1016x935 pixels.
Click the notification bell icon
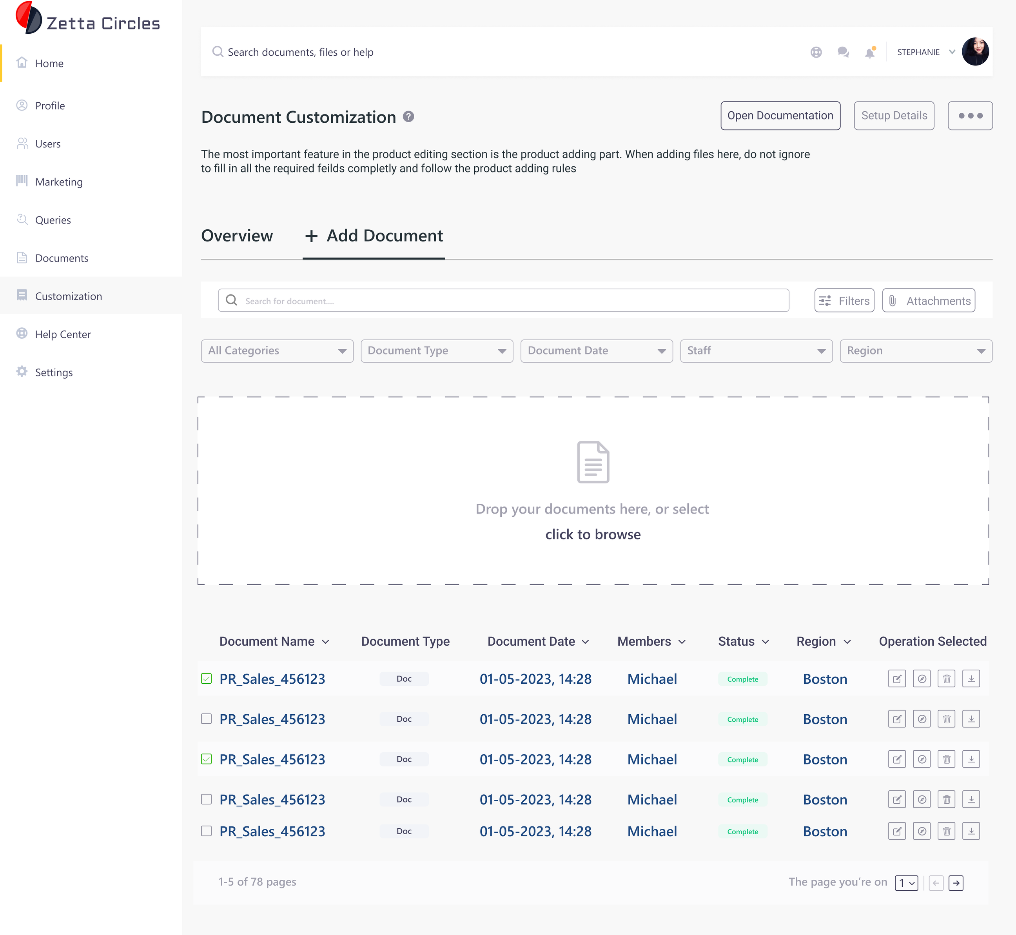tap(869, 53)
